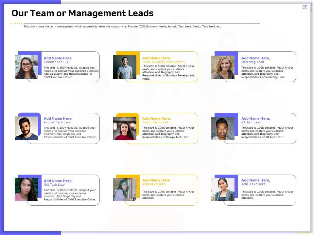
Task: Click the slide title 'Our Team or Management Leads'
Action: pos(82,13)
